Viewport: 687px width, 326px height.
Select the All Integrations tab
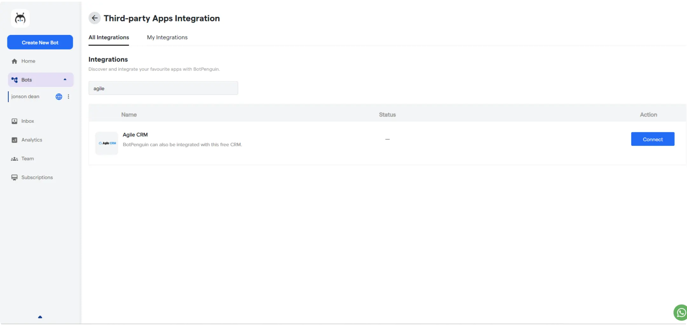pyautogui.click(x=108, y=37)
